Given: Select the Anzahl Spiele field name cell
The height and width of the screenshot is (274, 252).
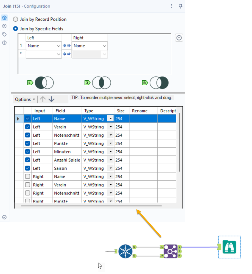Looking at the screenshot, I should coord(67,160).
